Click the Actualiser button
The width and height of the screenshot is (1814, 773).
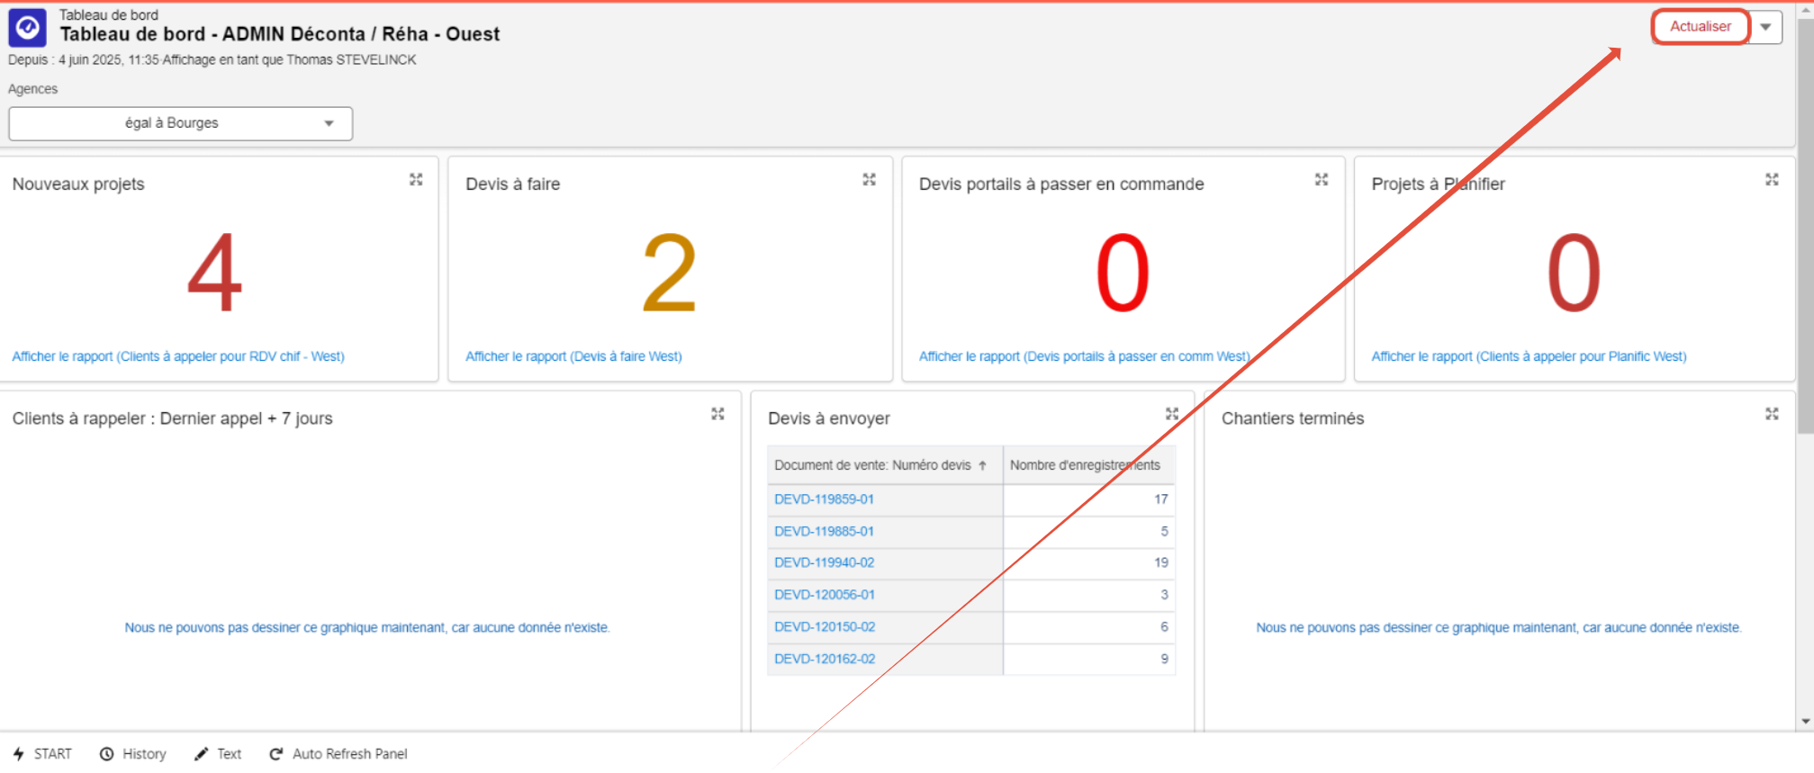click(1701, 27)
